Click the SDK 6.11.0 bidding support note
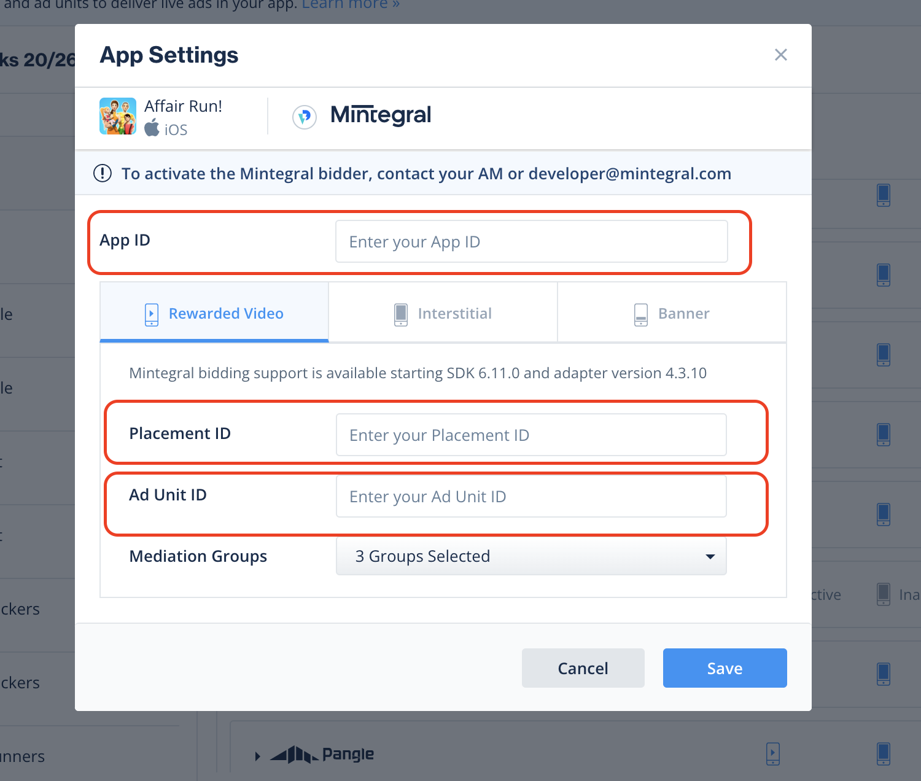Screen dimensions: 921x781 click(x=418, y=373)
